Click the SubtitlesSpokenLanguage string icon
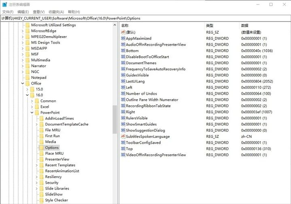The height and width of the screenshot is (204, 291). [123, 136]
